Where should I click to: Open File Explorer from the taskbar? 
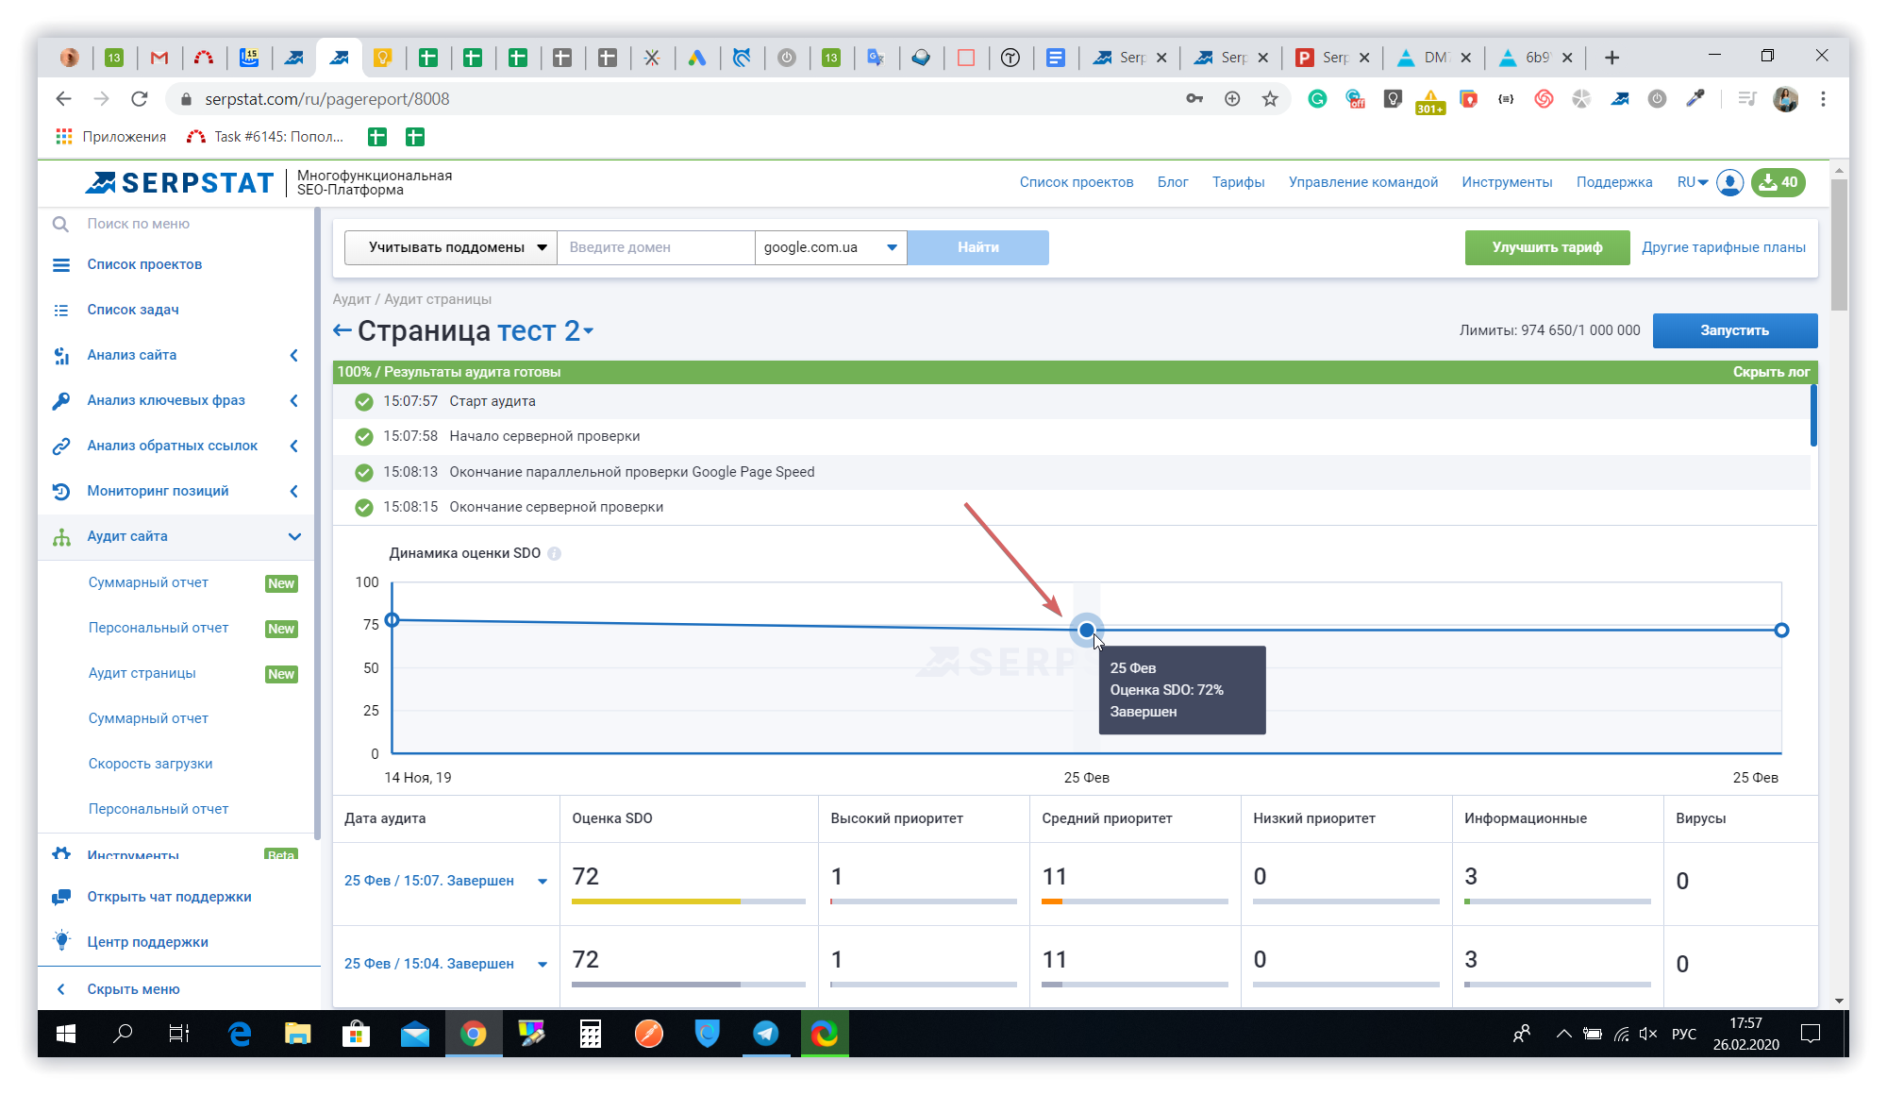click(298, 1034)
